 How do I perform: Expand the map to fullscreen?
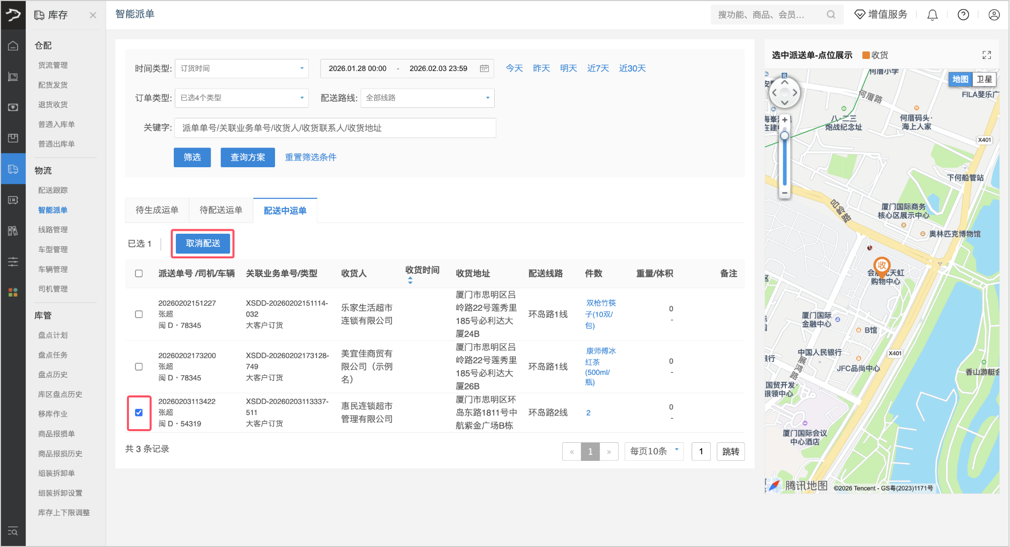point(986,55)
